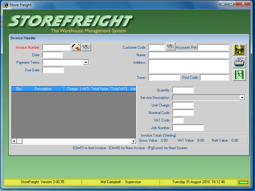255x191 pixels.
Task: Click the VAT Code field
Action: coord(178,120)
